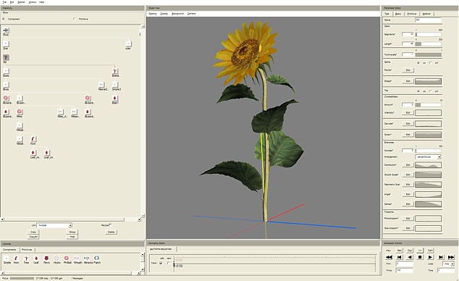Select the Mitte PhiBall node in Hierarchy

point(20,113)
